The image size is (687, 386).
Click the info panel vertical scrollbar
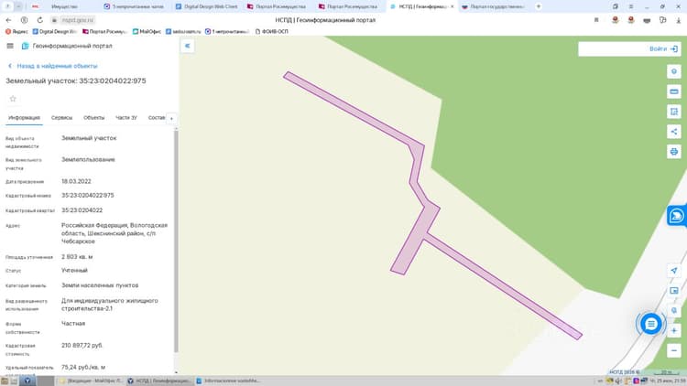point(176,241)
